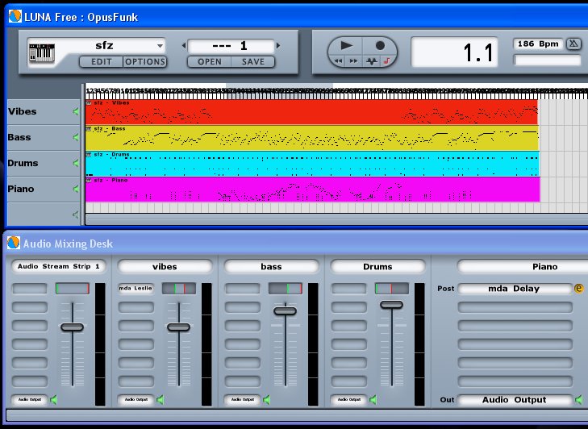Select the Piano track label
The height and width of the screenshot is (429, 588).
pyautogui.click(x=21, y=189)
